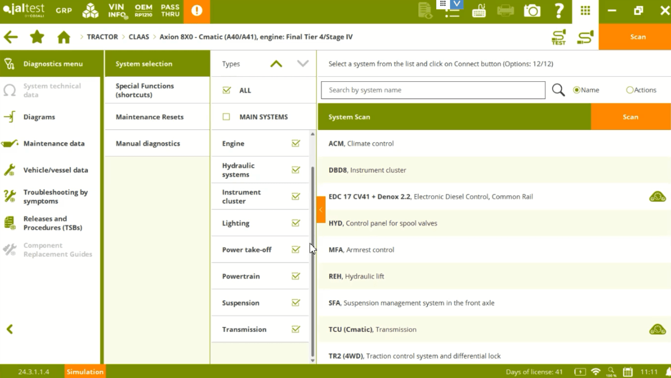Click the home icon in navigation bar

click(64, 37)
